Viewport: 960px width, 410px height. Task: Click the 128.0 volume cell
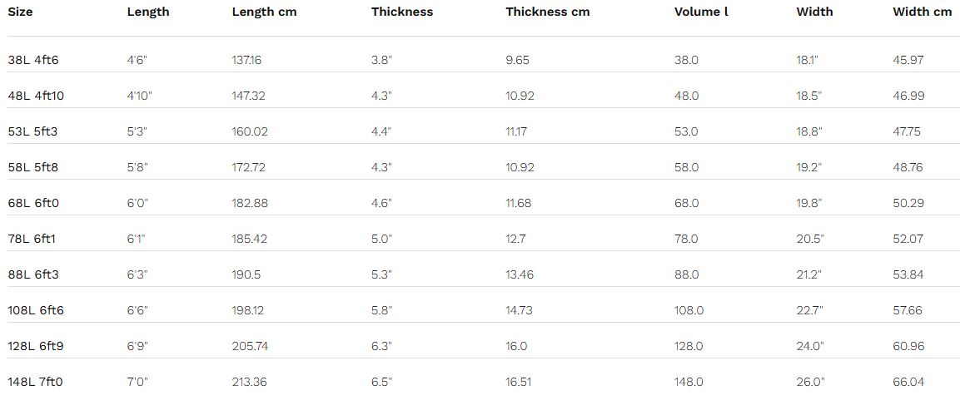(x=689, y=346)
